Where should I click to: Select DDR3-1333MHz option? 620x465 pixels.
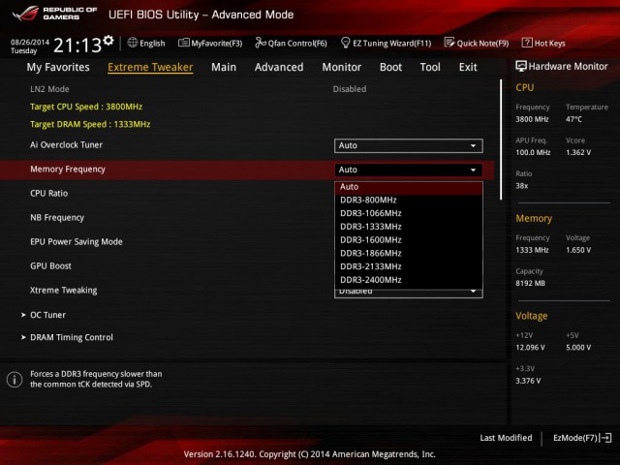click(409, 227)
